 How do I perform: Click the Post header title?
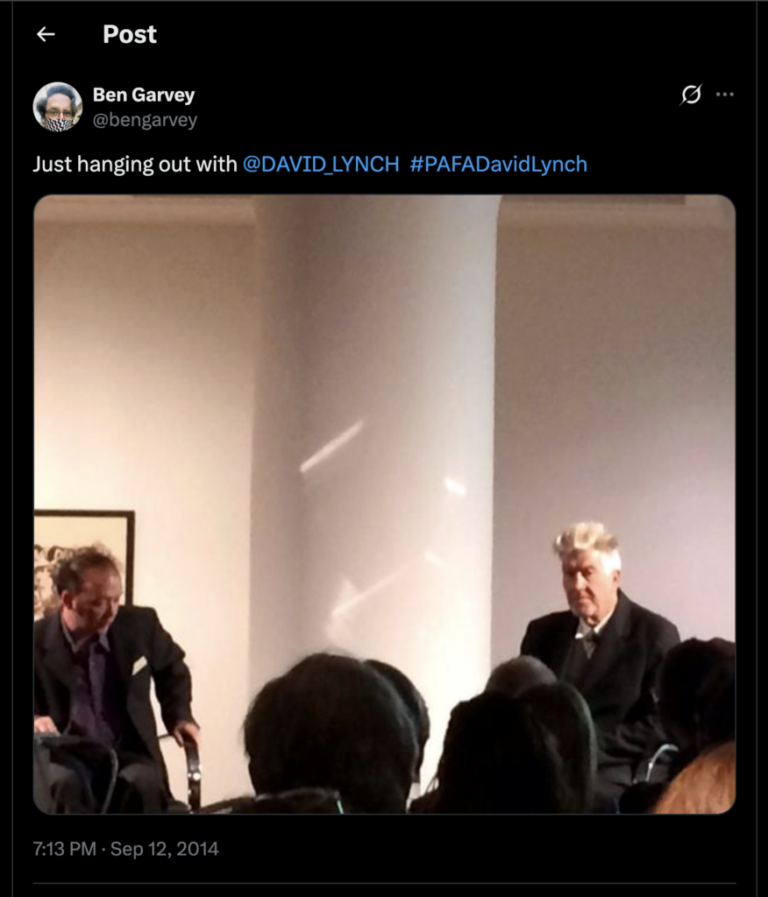point(130,34)
